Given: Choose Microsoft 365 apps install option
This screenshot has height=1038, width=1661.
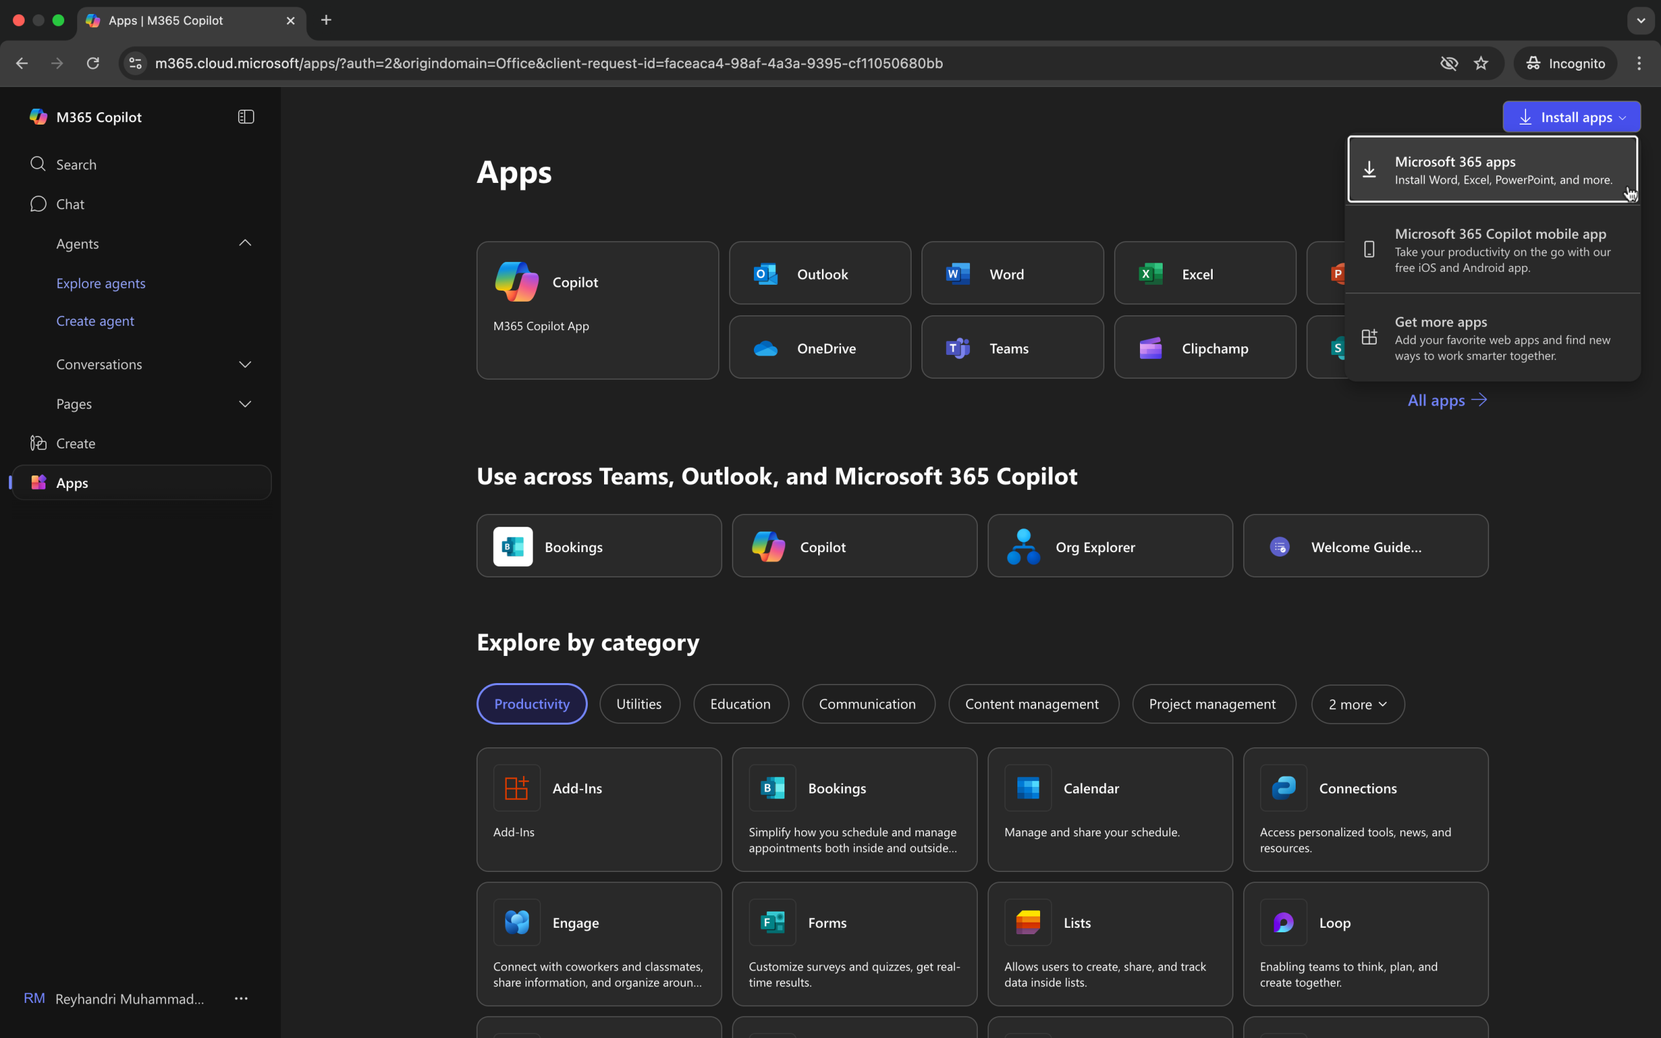Looking at the screenshot, I should [x=1492, y=169].
